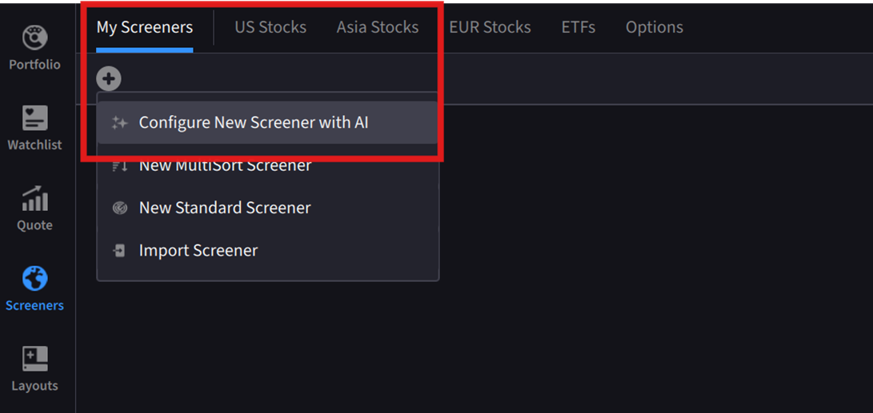The width and height of the screenshot is (873, 413).
Task: Click the Import Screener icon
Action: click(x=120, y=251)
